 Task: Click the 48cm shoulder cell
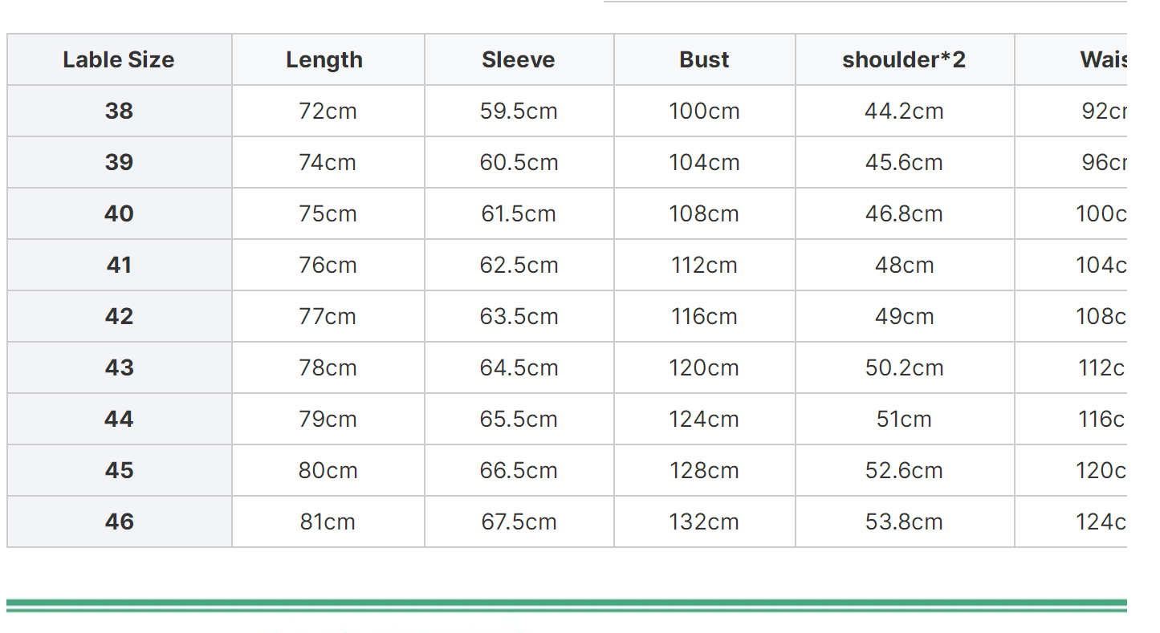tap(904, 265)
